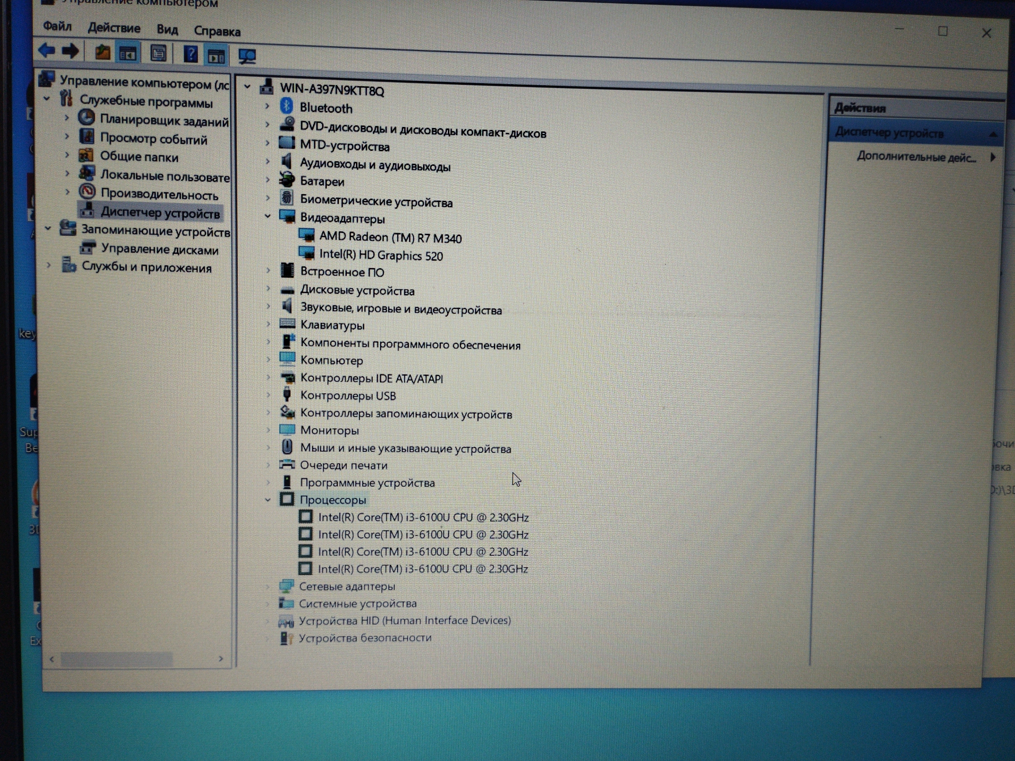Image resolution: width=1015 pixels, height=761 pixels.
Task: Select Контроллеры запоминающих устройств category
Action: 406,414
